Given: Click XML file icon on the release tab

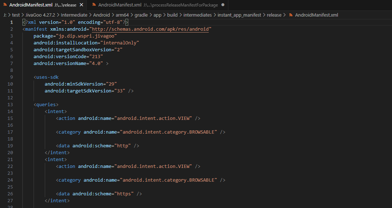Looking at the screenshot, I should coord(5,5).
